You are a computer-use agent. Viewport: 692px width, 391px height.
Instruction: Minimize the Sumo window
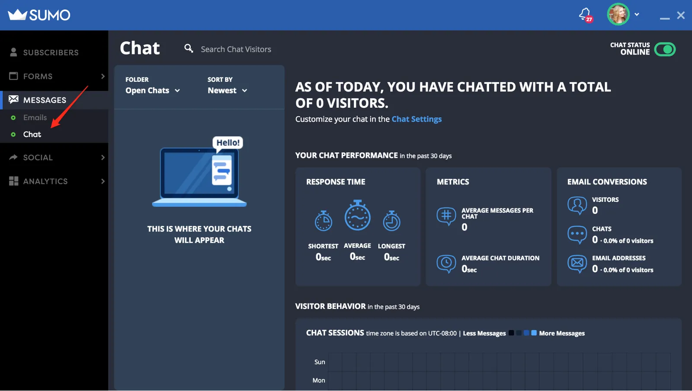click(665, 18)
